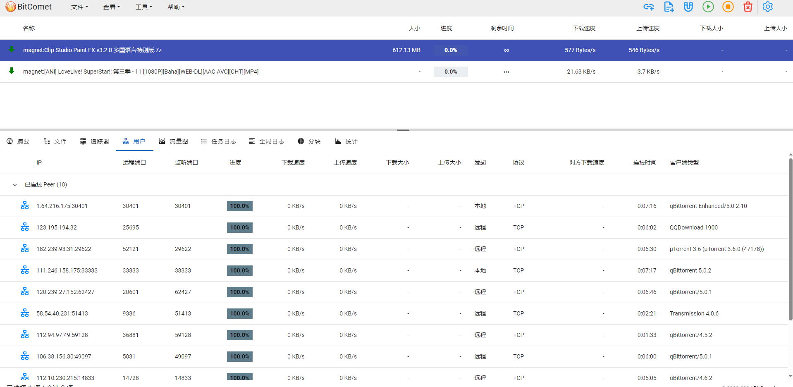Sort peers by 远程端口 column header
Screen dimensions: 793x387
coord(134,162)
